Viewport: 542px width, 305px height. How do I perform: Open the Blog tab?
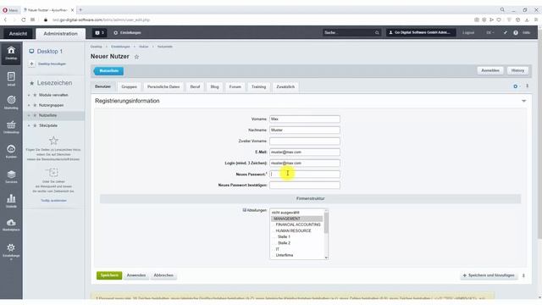(214, 86)
